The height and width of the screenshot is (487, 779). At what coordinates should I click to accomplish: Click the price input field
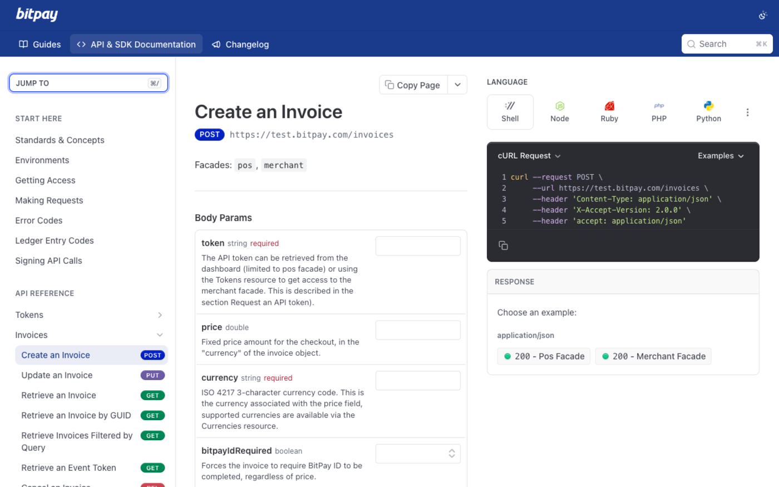click(418, 330)
